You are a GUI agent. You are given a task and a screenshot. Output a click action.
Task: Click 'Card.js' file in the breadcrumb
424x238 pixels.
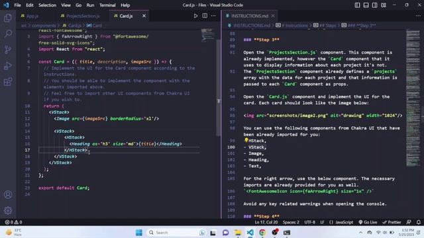tap(74, 25)
